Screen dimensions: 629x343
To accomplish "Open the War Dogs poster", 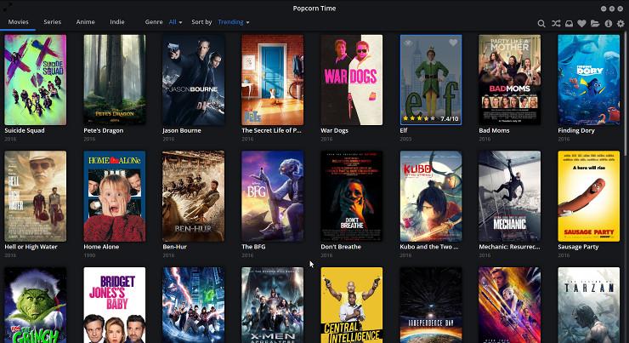I will pyautogui.click(x=351, y=79).
